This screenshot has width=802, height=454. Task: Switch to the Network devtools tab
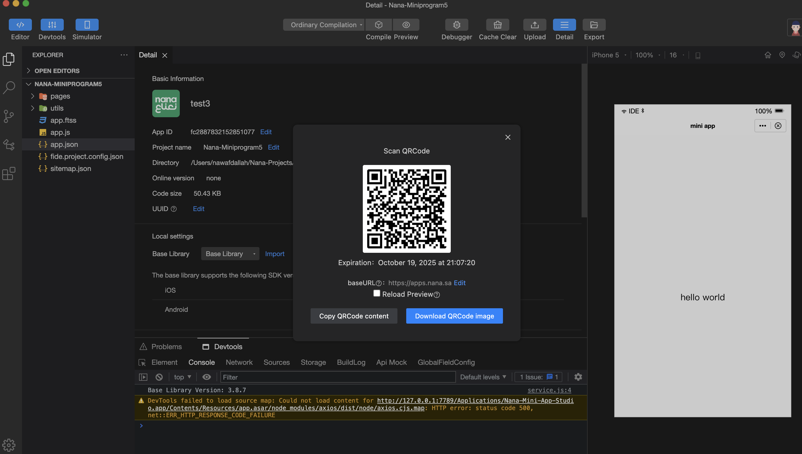pos(239,362)
